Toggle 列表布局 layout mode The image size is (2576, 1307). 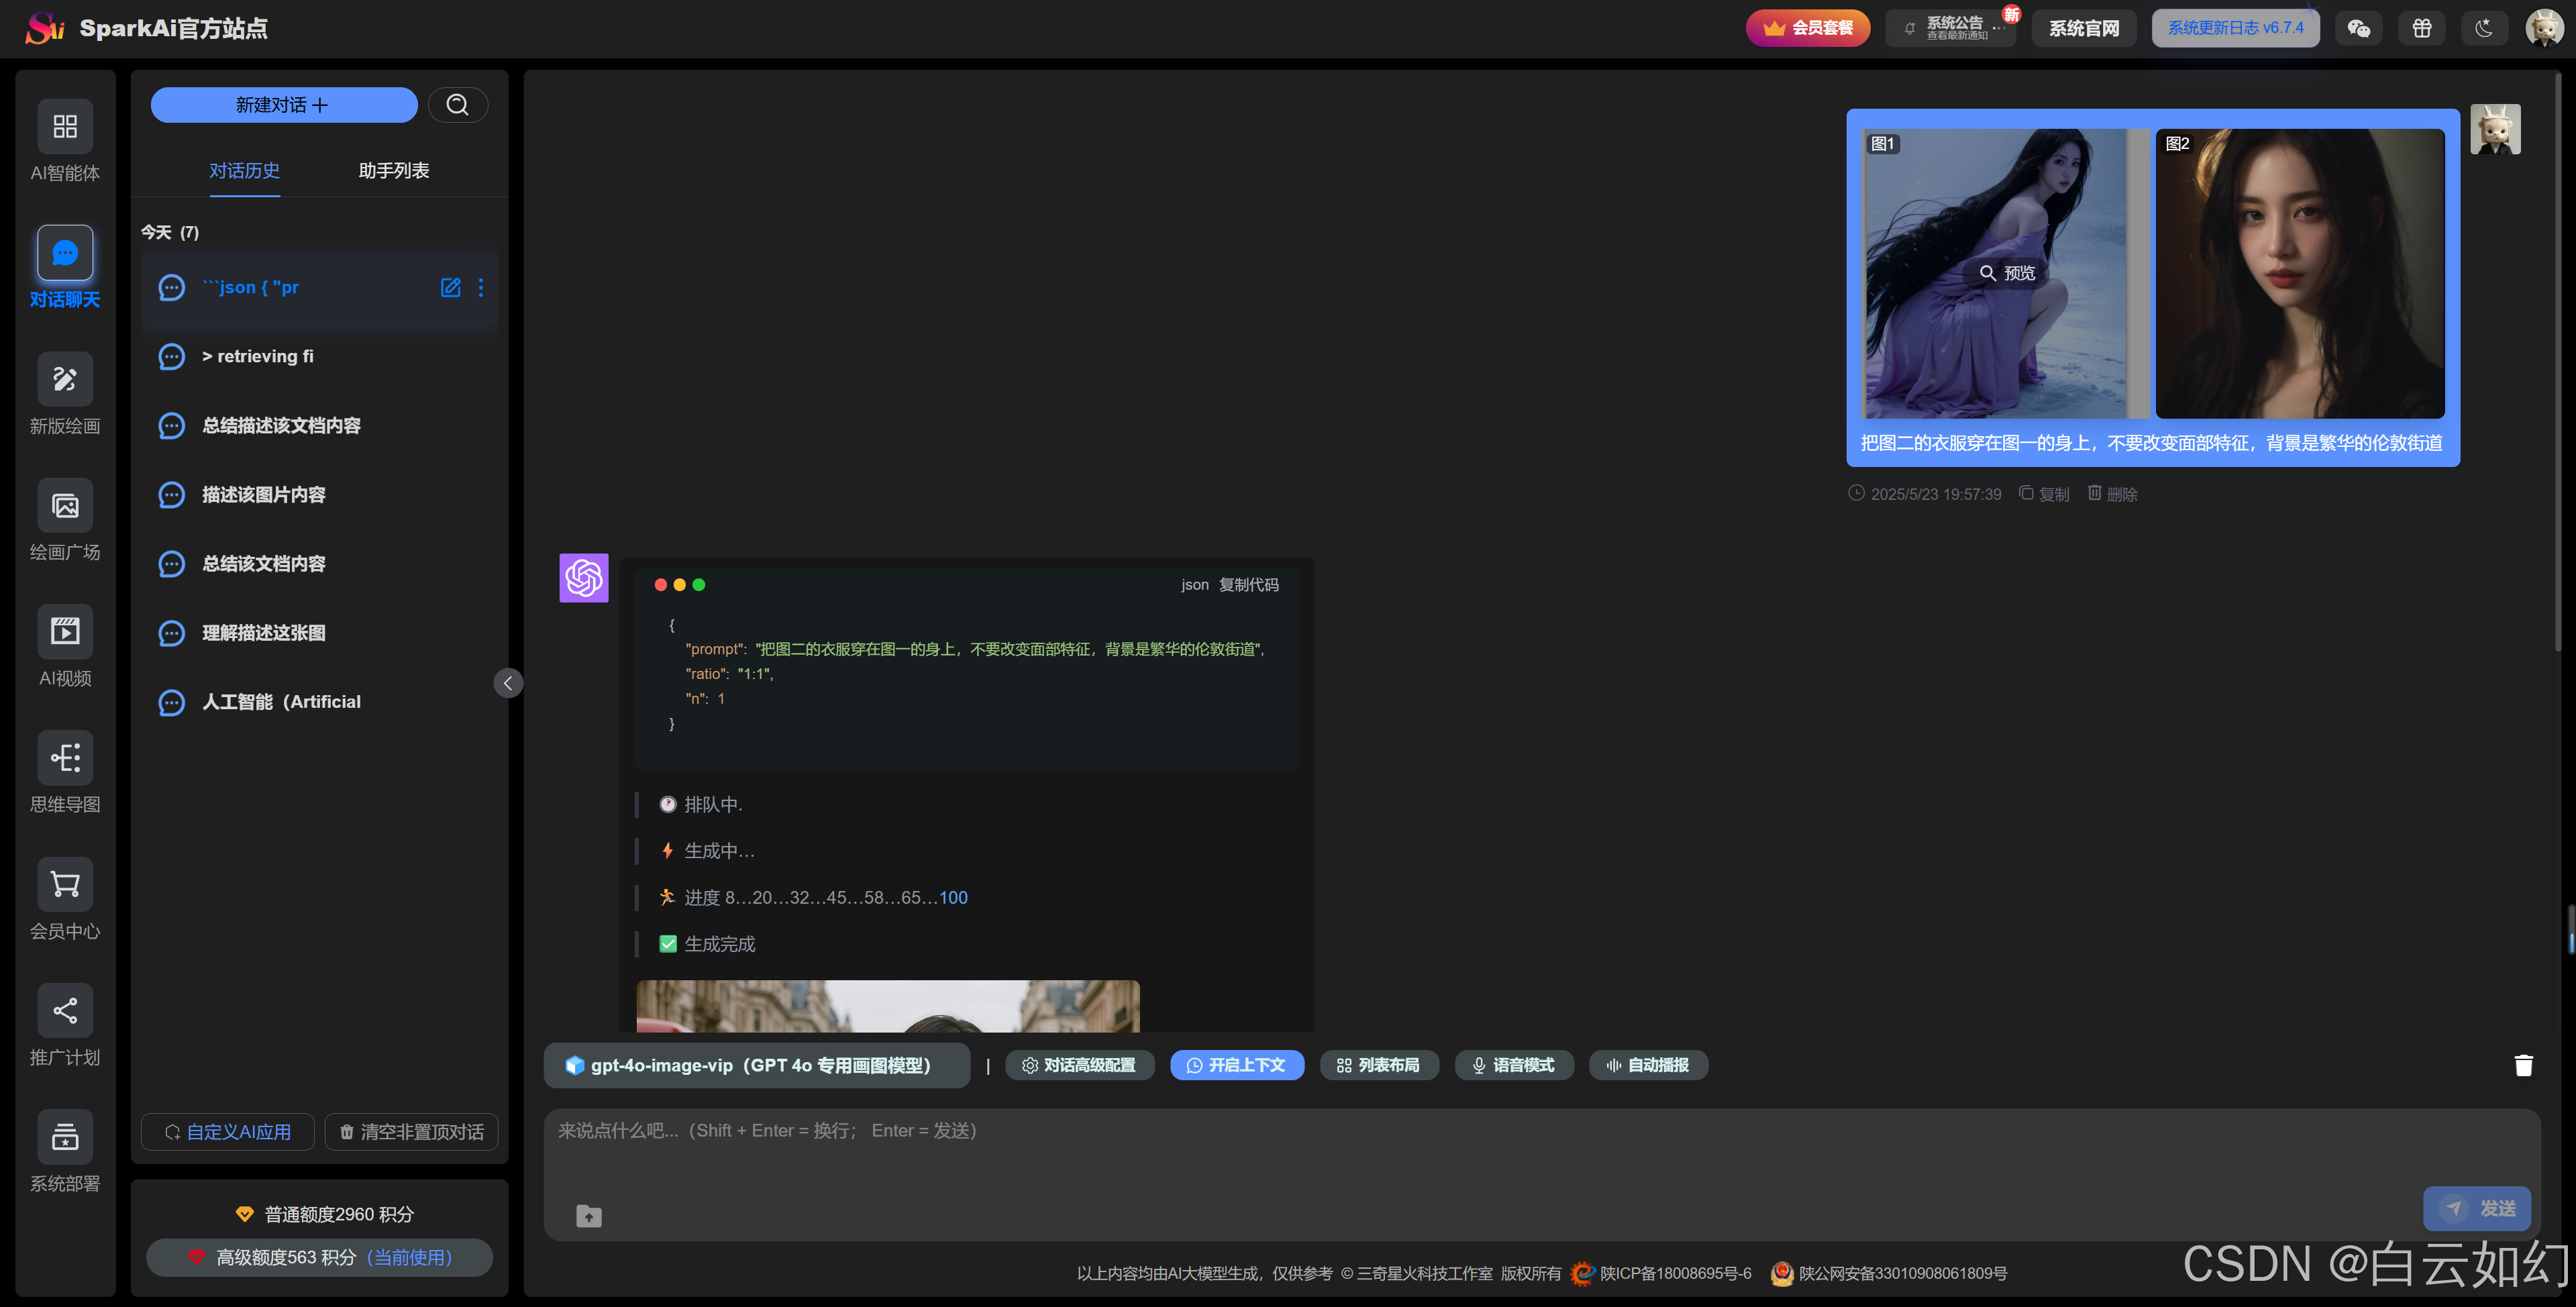[1379, 1065]
